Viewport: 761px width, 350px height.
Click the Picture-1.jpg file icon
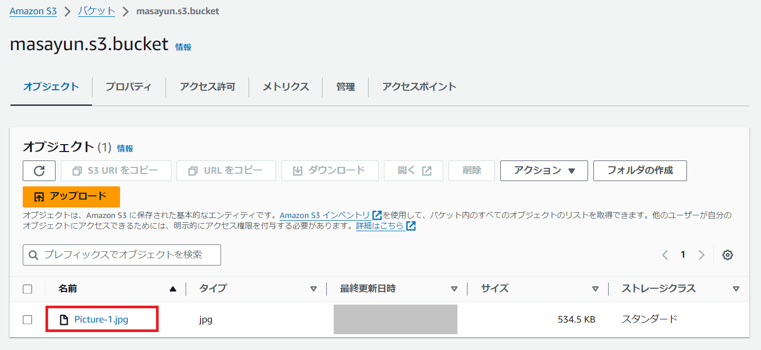click(64, 319)
